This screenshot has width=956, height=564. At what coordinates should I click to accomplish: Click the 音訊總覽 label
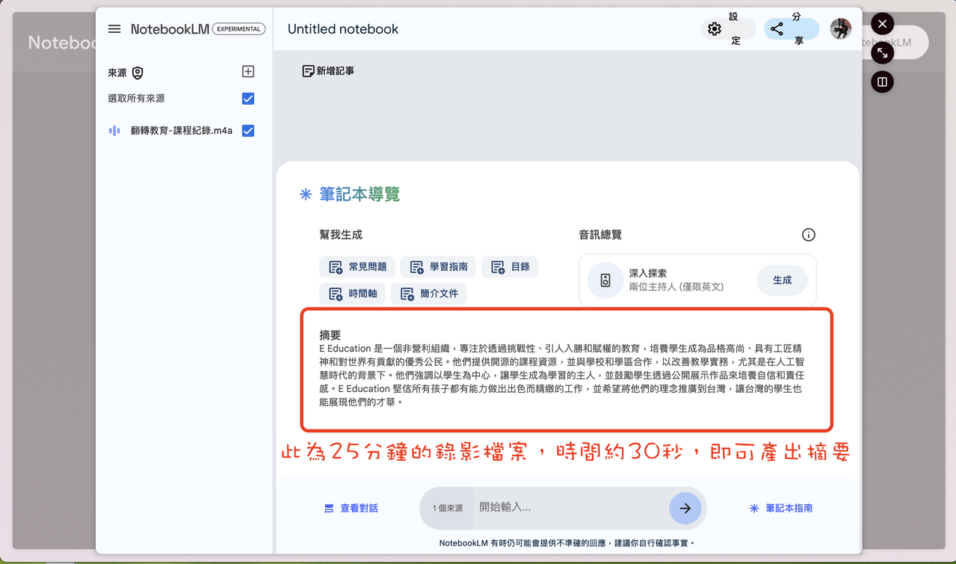point(600,235)
